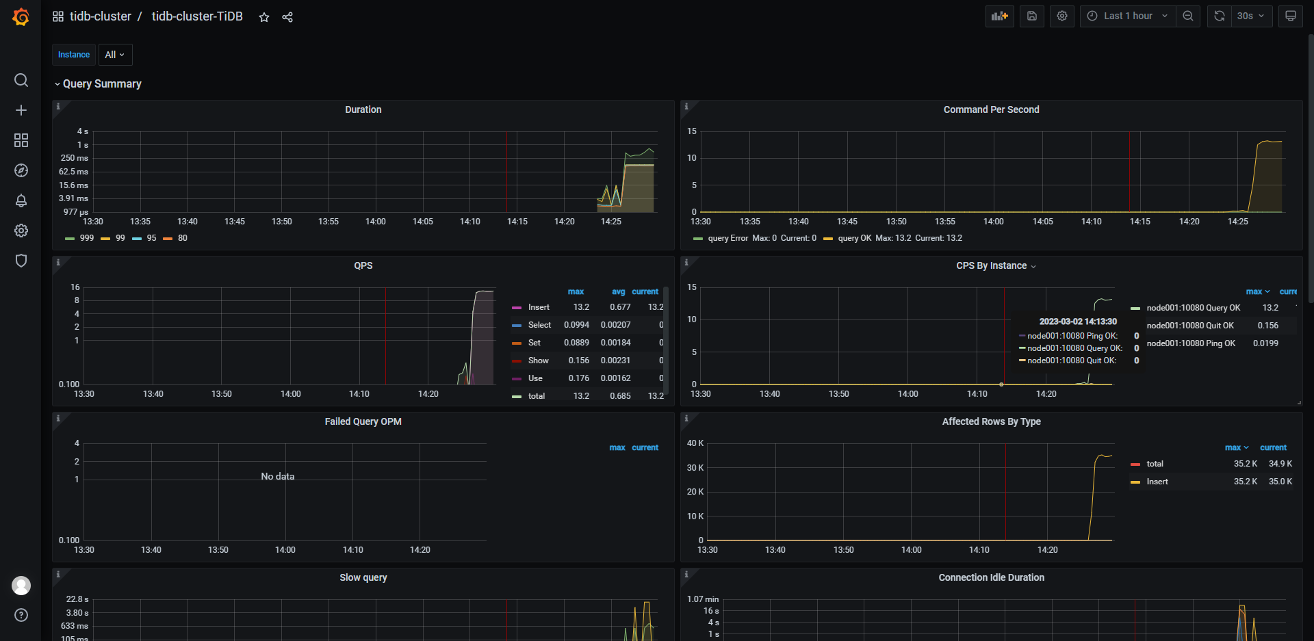Show info for Slow query panel
1314x641 pixels.
(58, 575)
